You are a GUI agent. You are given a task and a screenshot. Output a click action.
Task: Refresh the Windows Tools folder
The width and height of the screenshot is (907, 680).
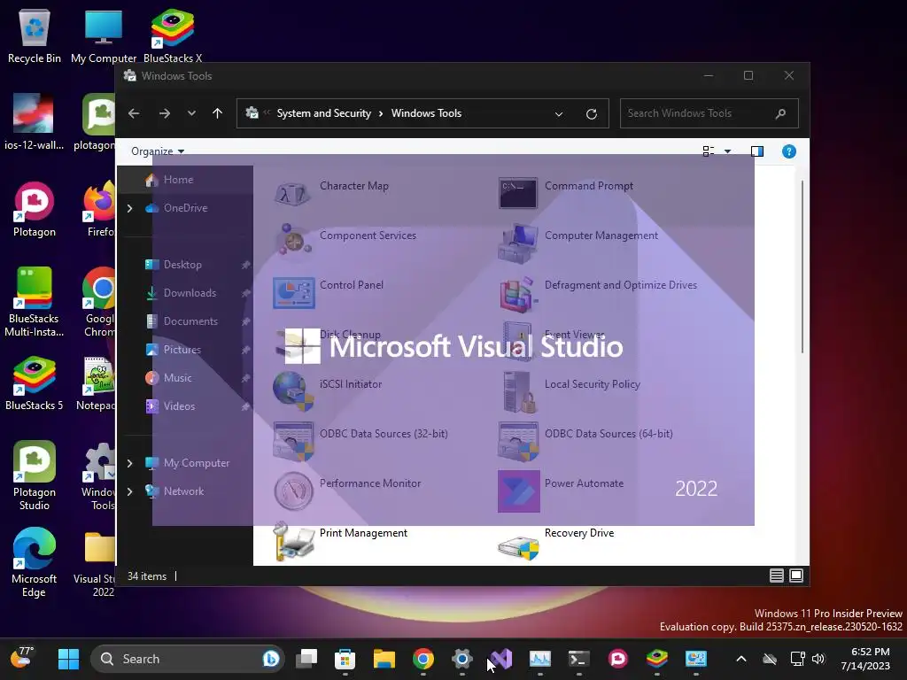tap(591, 114)
